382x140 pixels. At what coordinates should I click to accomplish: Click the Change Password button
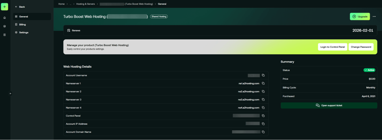(x=361, y=47)
